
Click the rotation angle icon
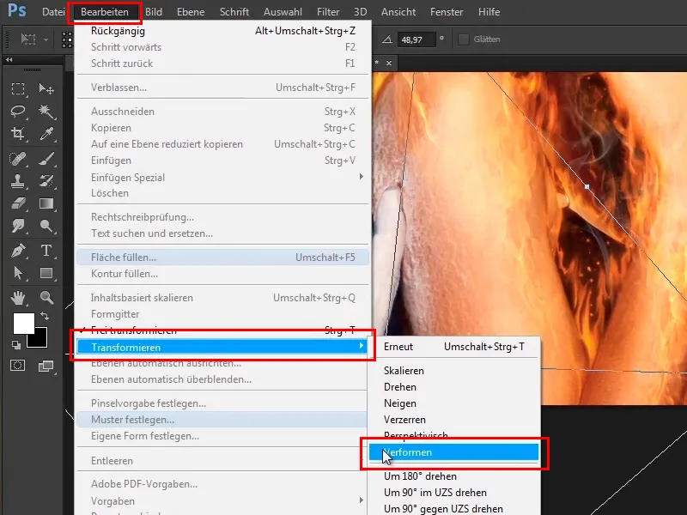[x=387, y=39]
